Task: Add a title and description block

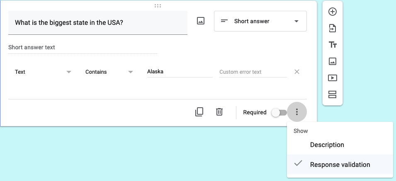Action: (332, 45)
